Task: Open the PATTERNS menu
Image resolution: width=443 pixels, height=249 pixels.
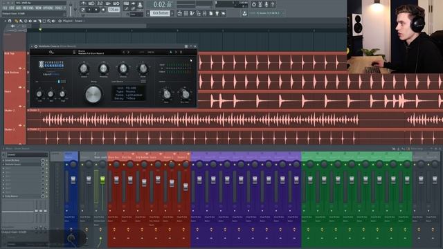Action: point(28,8)
